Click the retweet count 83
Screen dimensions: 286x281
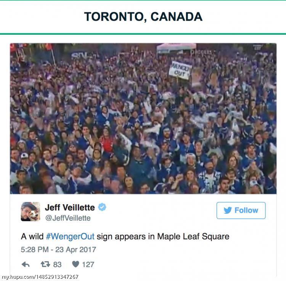click(57, 264)
